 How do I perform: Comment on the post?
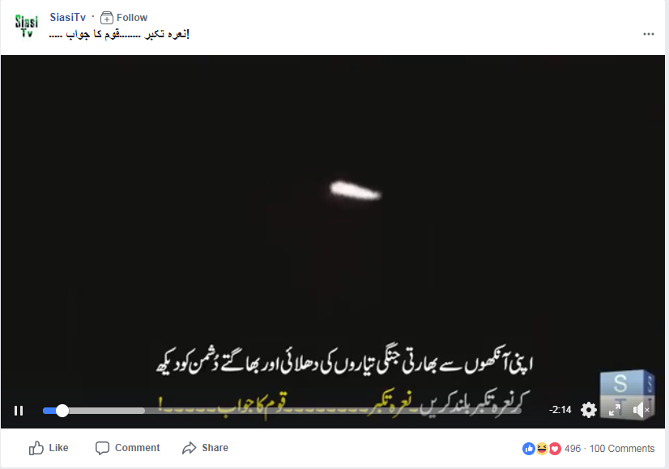pos(128,448)
